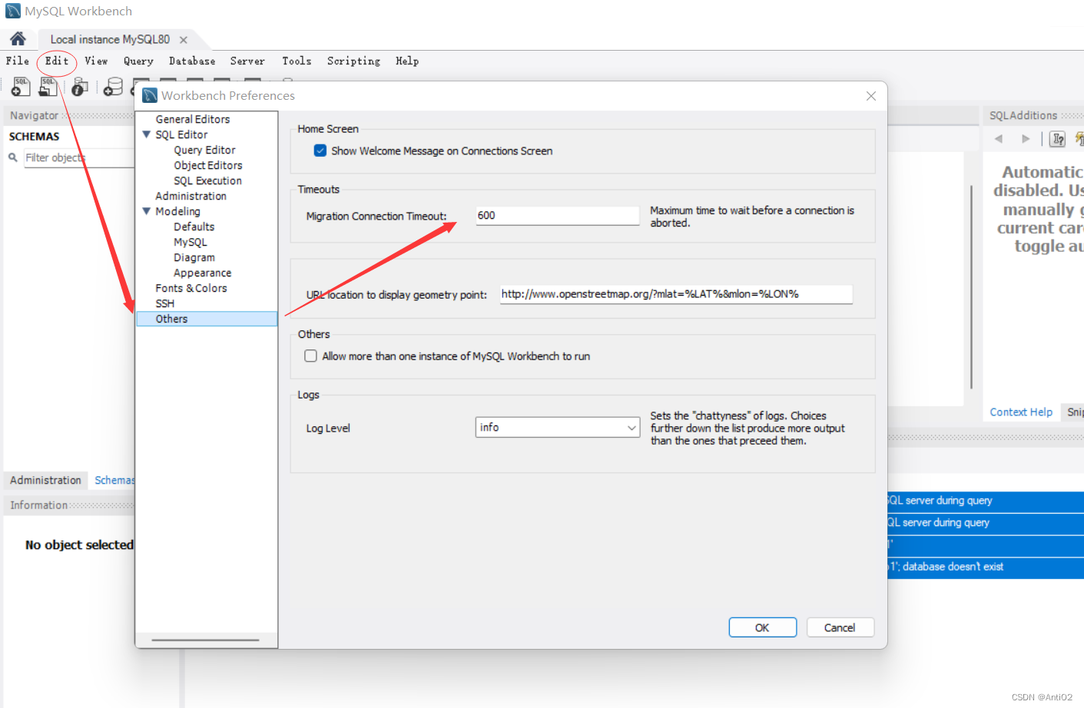This screenshot has width=1084, height=708.
Task: Select Diagram under Modeling
Action: tap(194, 257)
